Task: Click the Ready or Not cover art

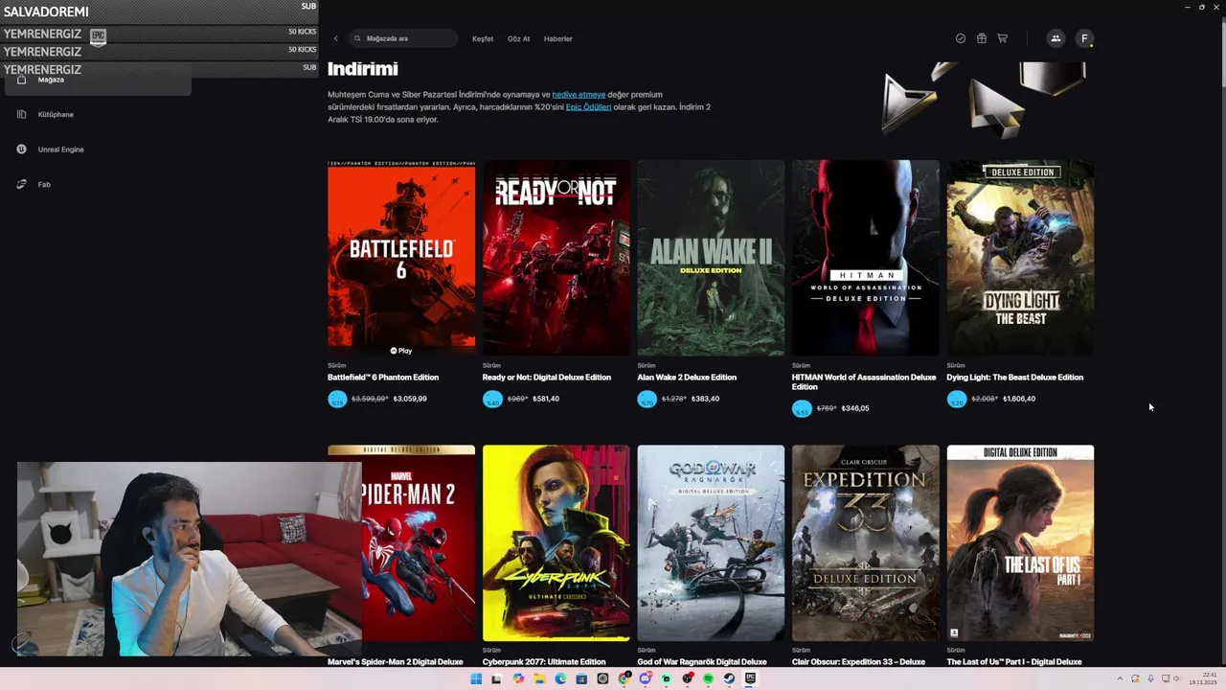Action: click(x=556, y=258)
